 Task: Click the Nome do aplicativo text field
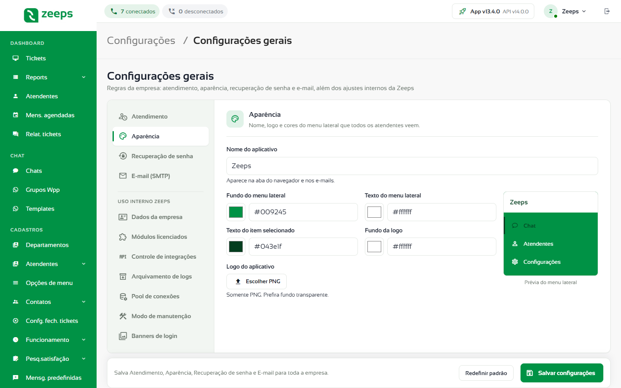tap(412, 166)
